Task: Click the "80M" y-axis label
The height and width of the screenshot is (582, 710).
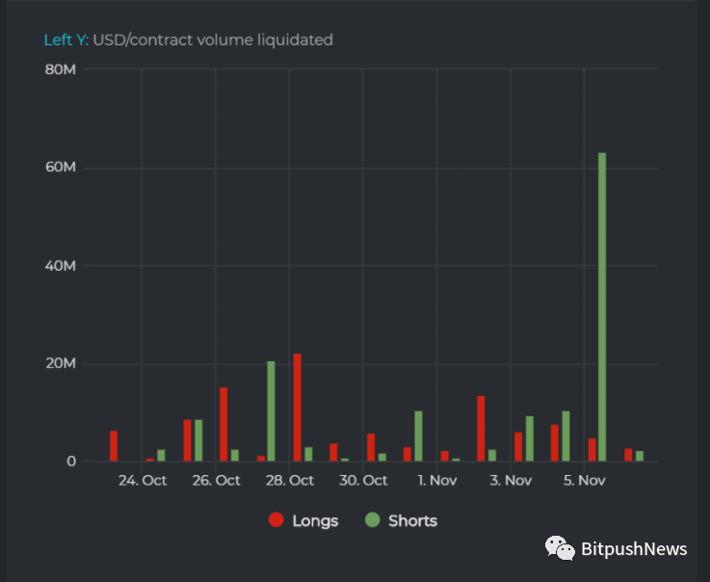Action: [x=61, y=69]
